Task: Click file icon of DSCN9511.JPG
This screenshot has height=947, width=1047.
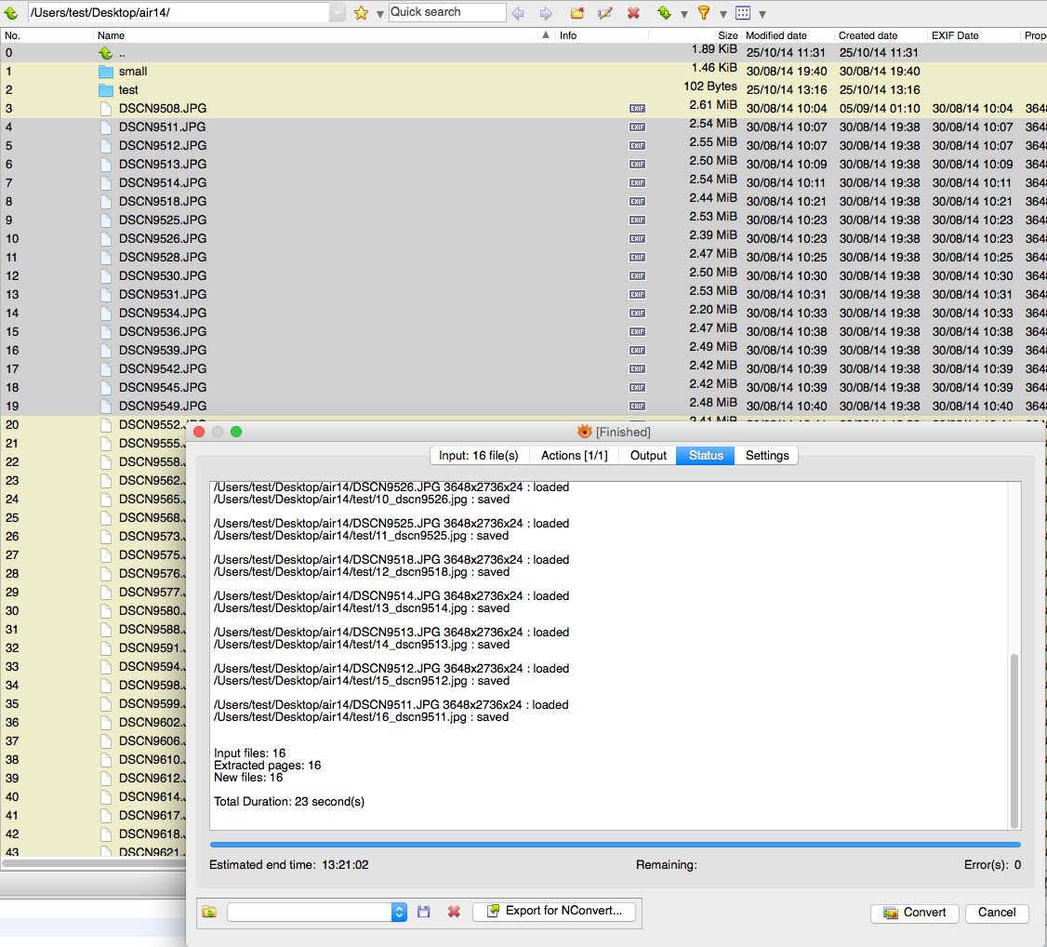Action: (x=105, y=127)
